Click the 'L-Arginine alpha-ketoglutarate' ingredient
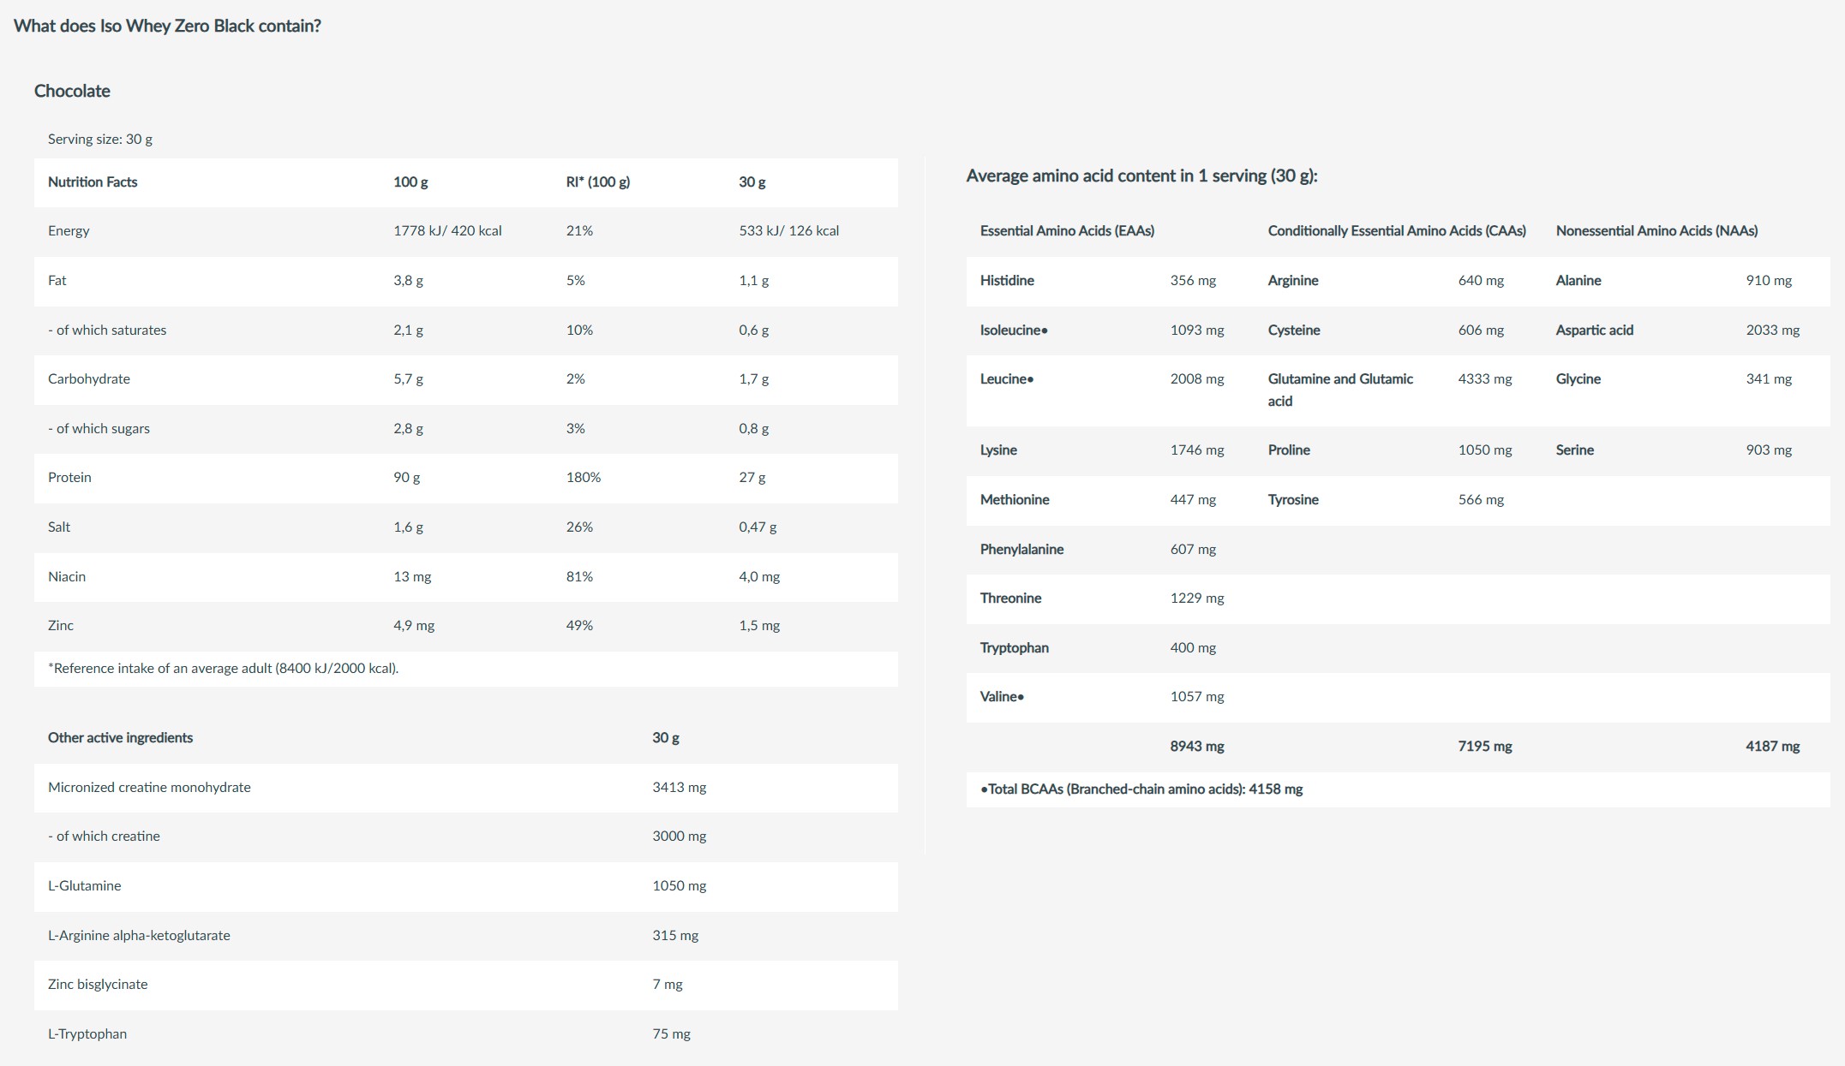This screenshot has height=1066, width=1845. pyautogui.click(x=139, y=935)
